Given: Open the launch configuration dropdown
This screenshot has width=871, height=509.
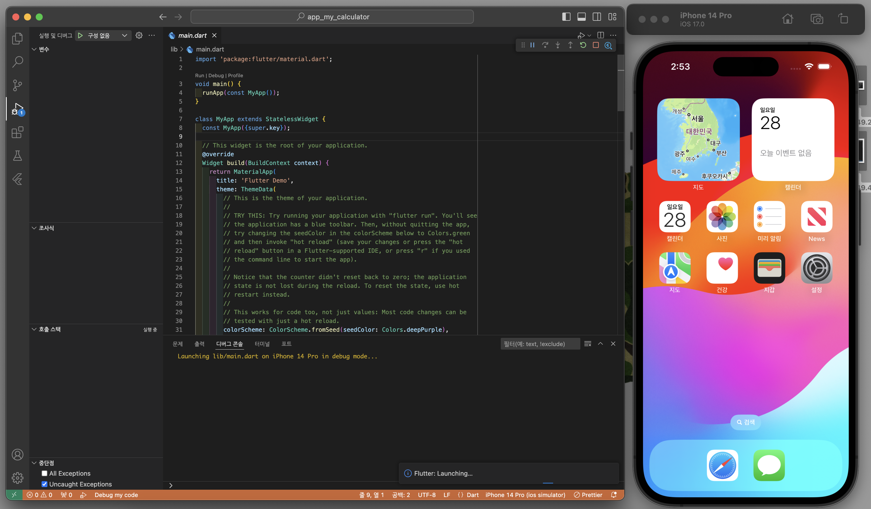Looking at the screenshot, I should (124, 35).
